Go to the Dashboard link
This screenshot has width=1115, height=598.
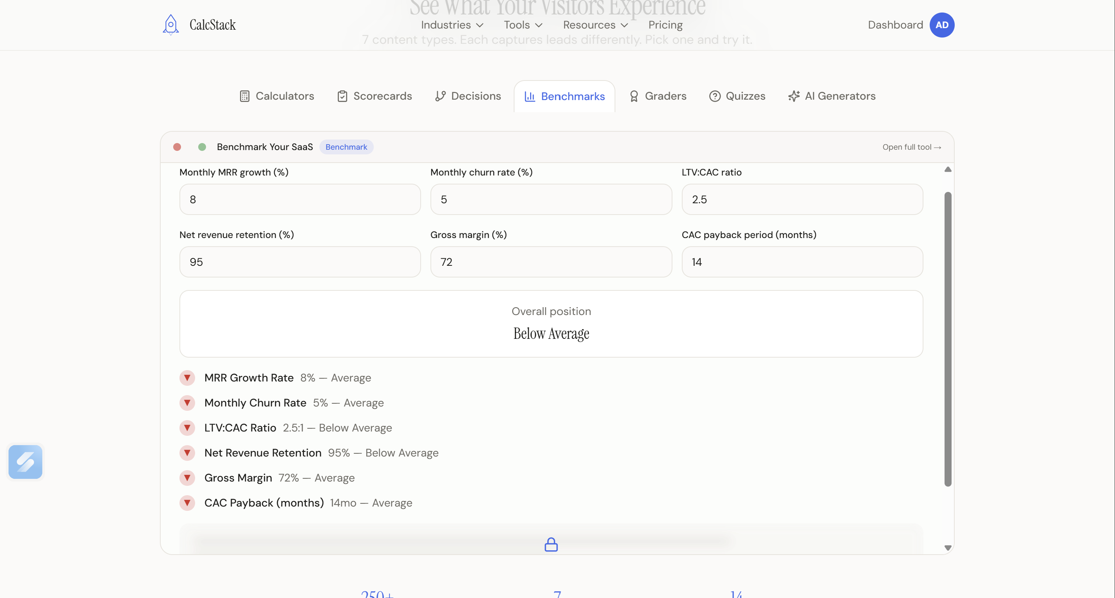coord(895,25)
